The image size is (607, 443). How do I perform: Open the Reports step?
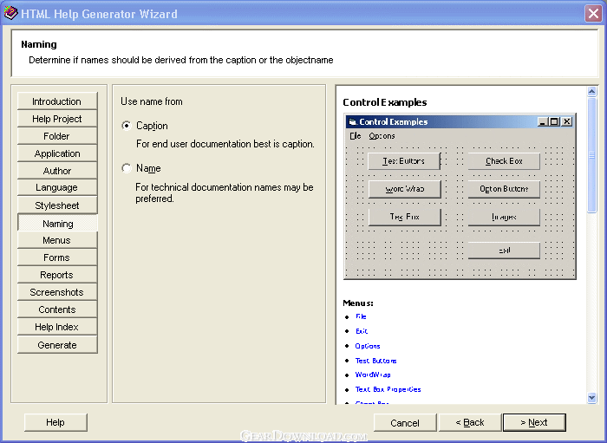click(57, 275)
